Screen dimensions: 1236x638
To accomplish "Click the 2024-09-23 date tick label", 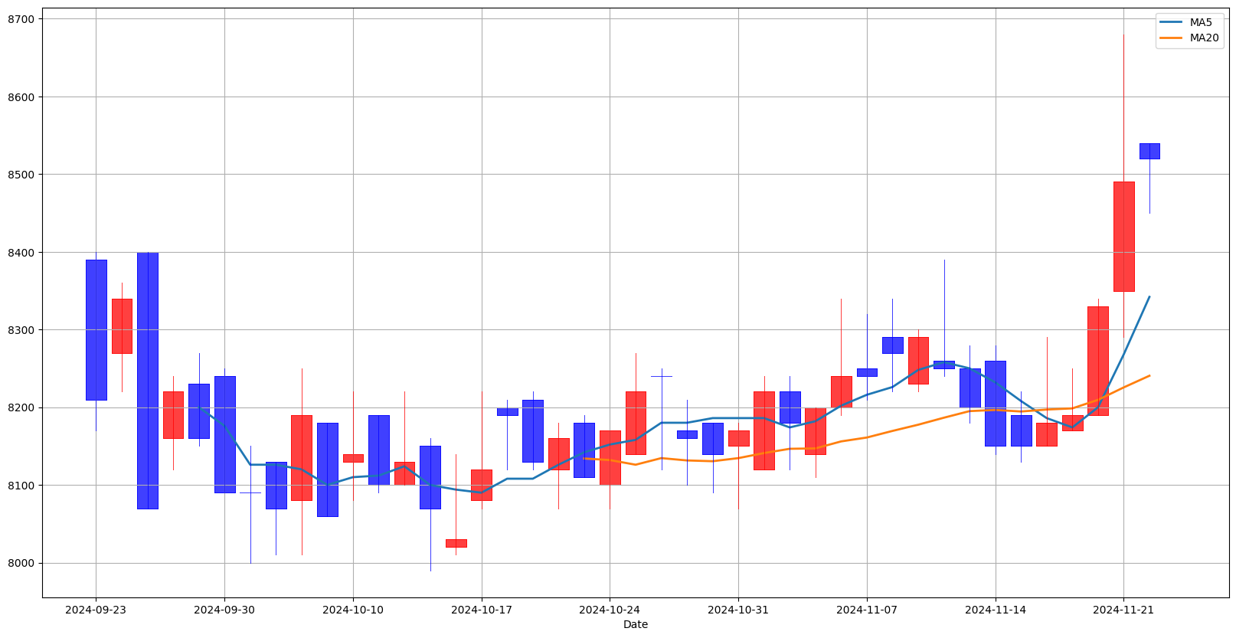I will pos(96,610).
